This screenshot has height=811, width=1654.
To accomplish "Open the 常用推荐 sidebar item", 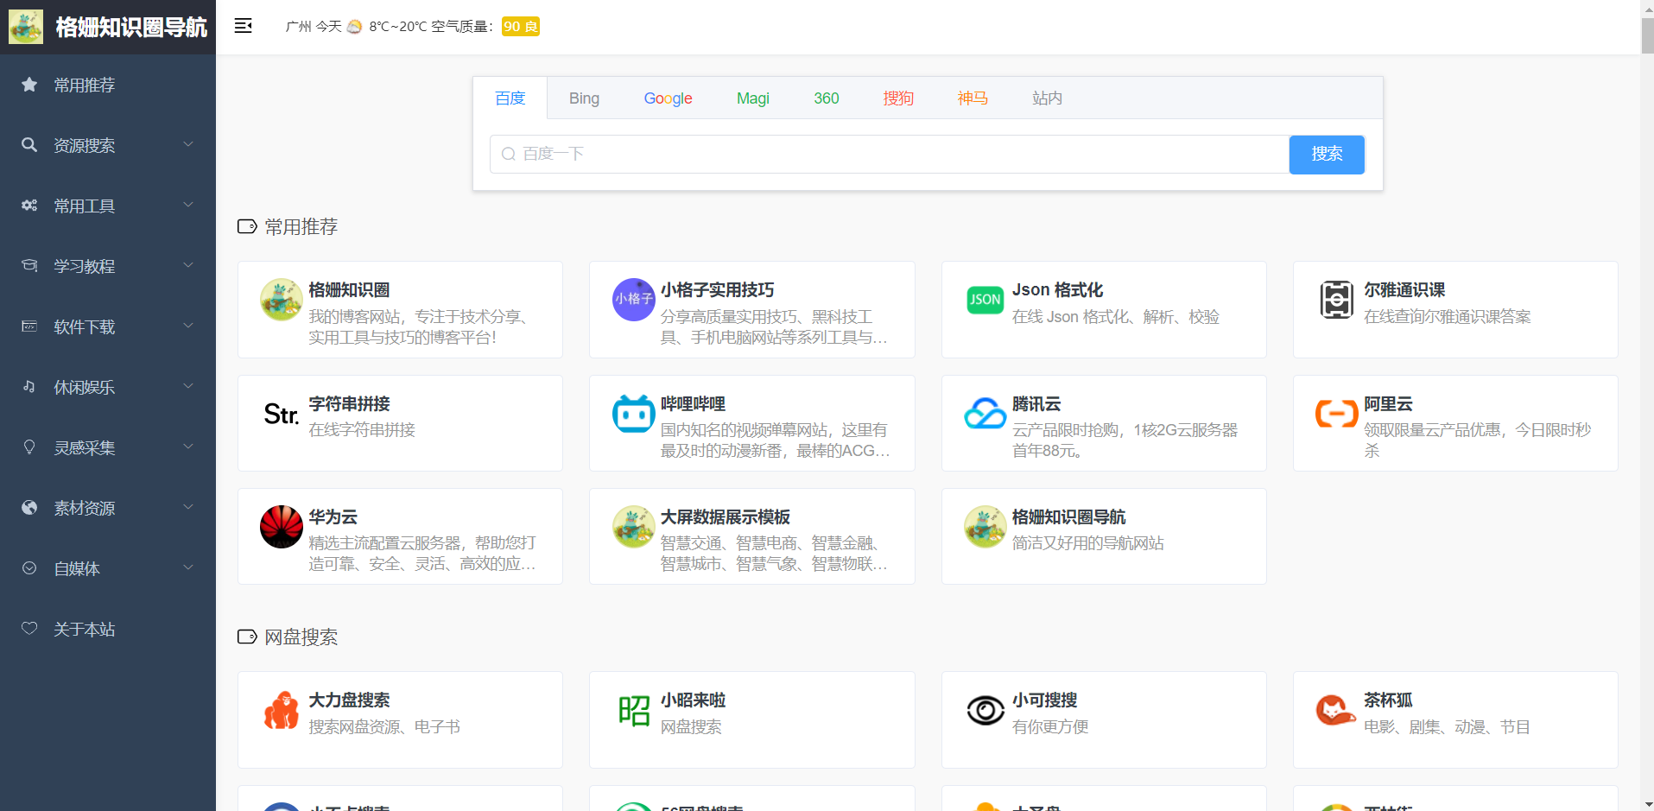I will click(108, 85).
